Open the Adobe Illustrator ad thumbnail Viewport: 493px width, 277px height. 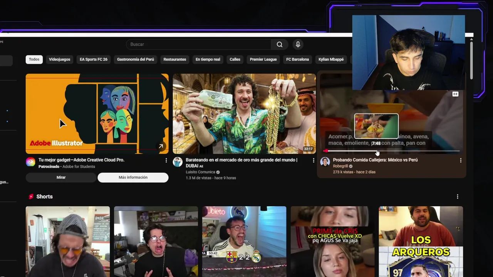click(x=97, y=114)
